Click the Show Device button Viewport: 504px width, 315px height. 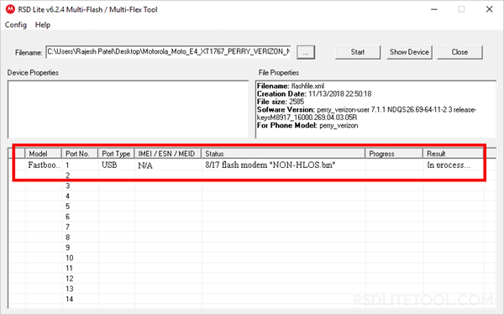[409, 52]
